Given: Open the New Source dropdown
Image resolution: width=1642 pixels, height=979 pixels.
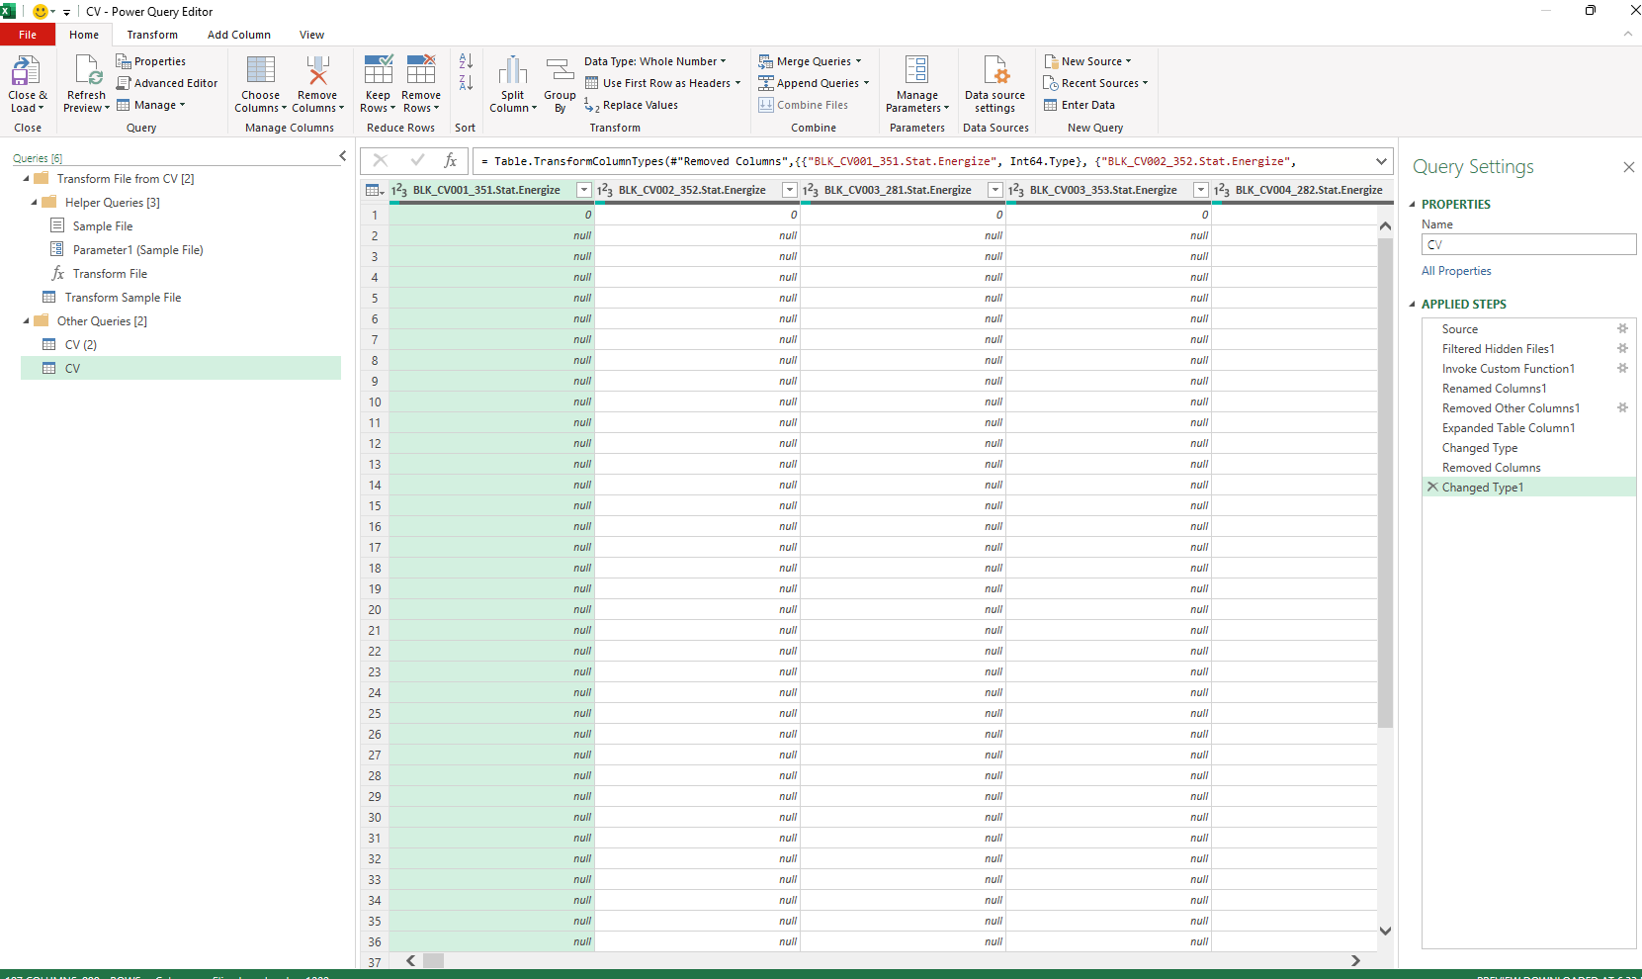Looking at the screenshot, I should (1087, 61).
